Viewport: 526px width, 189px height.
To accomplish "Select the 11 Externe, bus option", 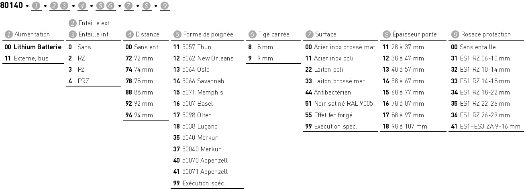I will click(27, 58).
